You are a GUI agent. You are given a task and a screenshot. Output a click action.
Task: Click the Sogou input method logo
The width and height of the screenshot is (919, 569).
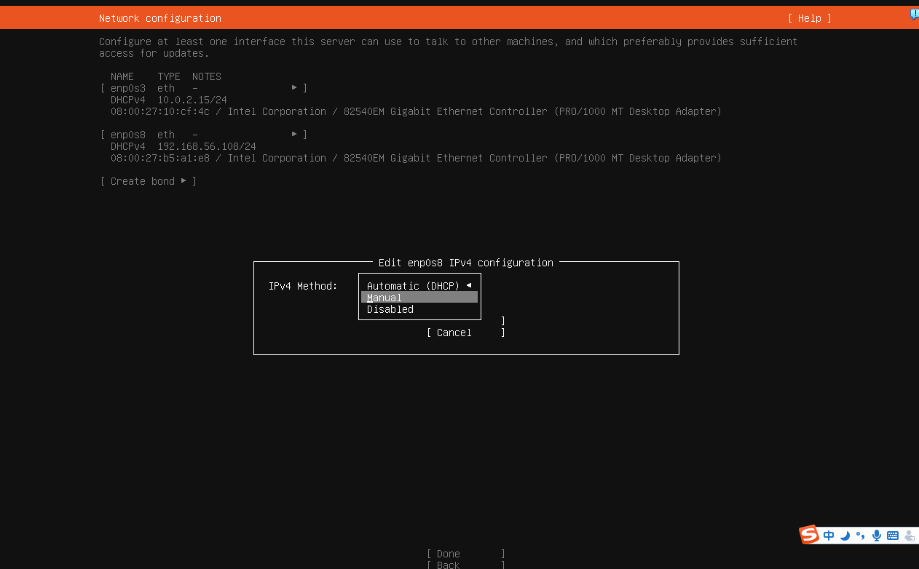pyautogui.click(x=810, y=535)
